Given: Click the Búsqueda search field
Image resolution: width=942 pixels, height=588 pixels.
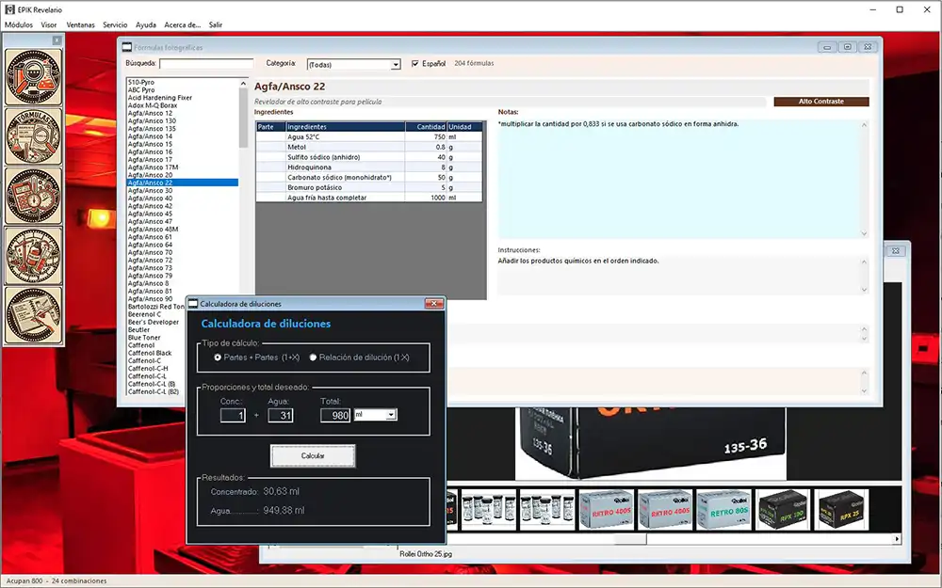Looking at the screenshot, I should (206, 63).
